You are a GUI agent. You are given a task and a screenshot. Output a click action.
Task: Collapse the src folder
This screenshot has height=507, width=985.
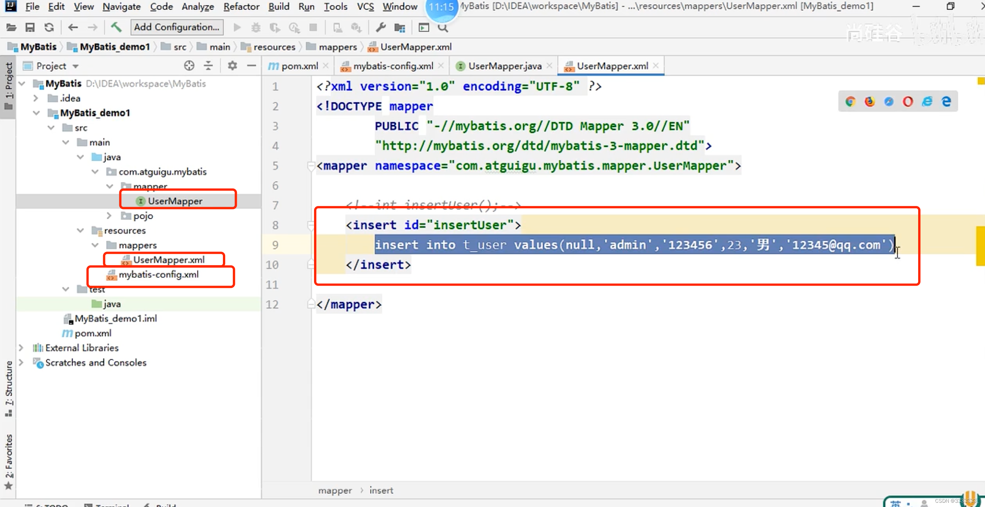click(51, 128)
